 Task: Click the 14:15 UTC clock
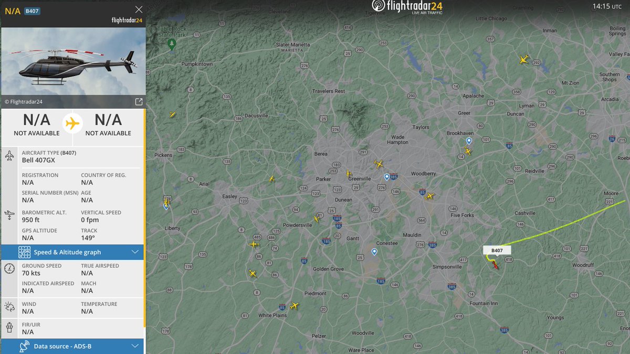click(608, 6)
